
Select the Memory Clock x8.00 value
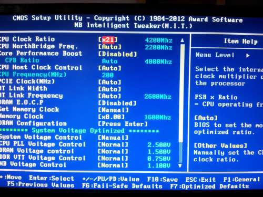112,117
